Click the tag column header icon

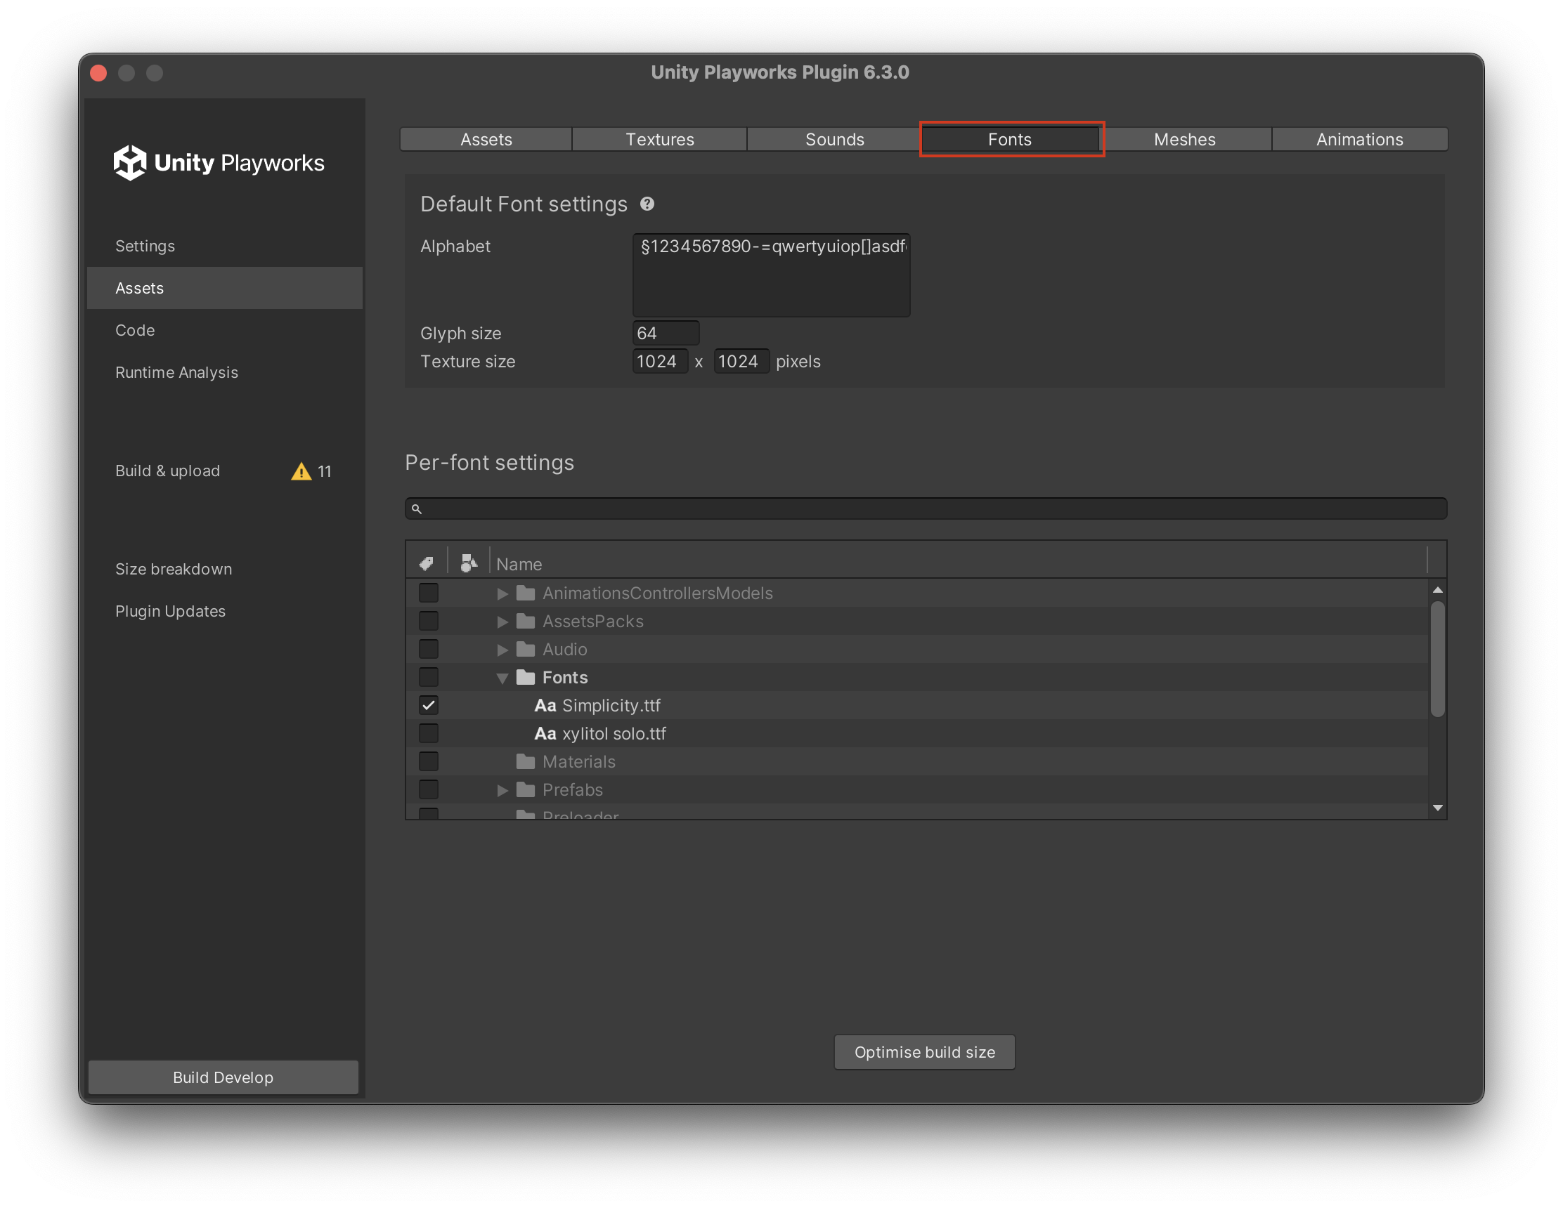427,563
